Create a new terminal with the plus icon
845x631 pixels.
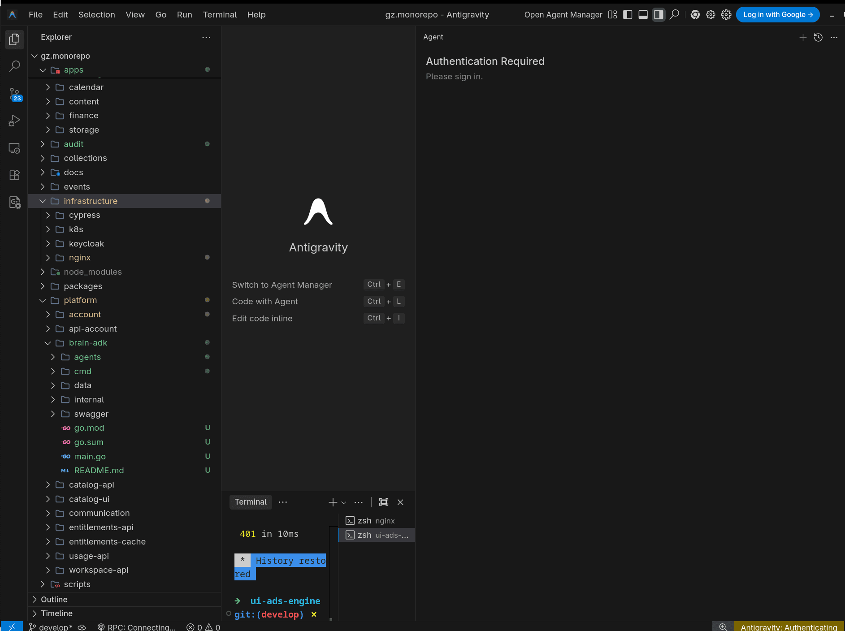click(332, 502)
